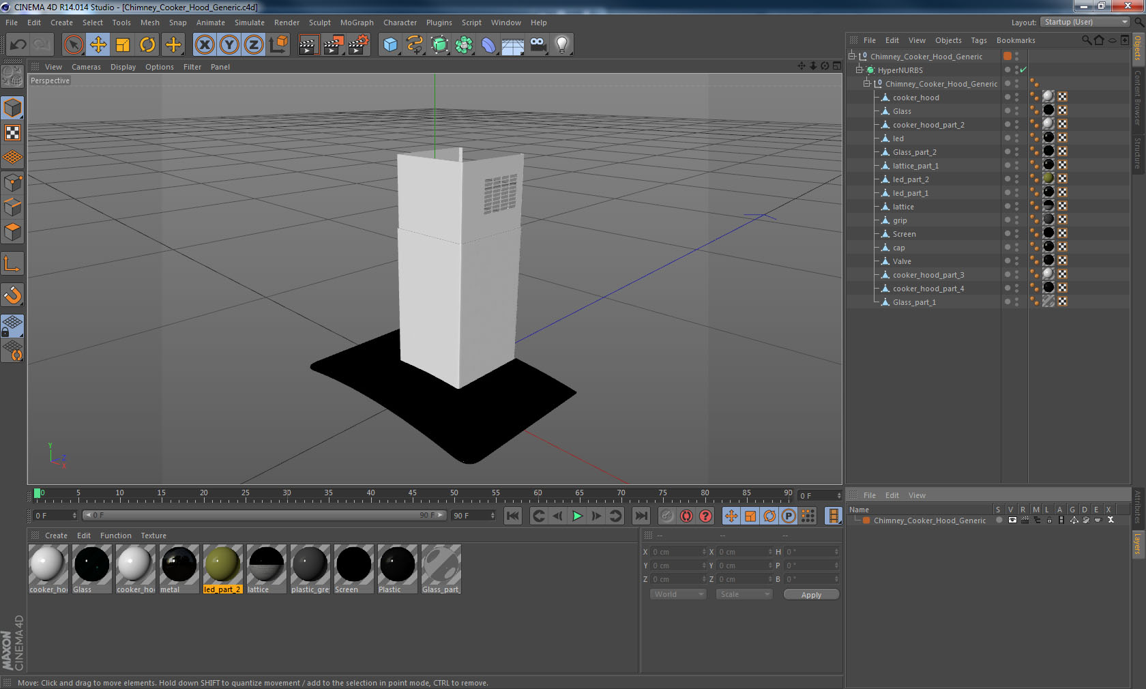
Task: Click the Coordinate System icon
Action: 278,45
